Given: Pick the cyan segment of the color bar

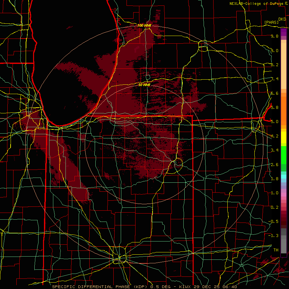Looking at the screenshot, I should click(x=284, y=177).
